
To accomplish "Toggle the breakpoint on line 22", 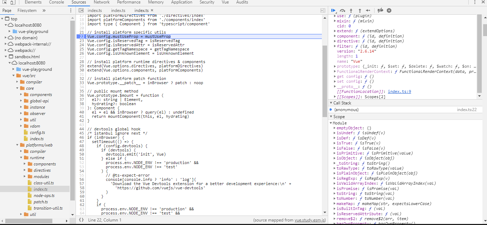I will [x=82, y=36].
